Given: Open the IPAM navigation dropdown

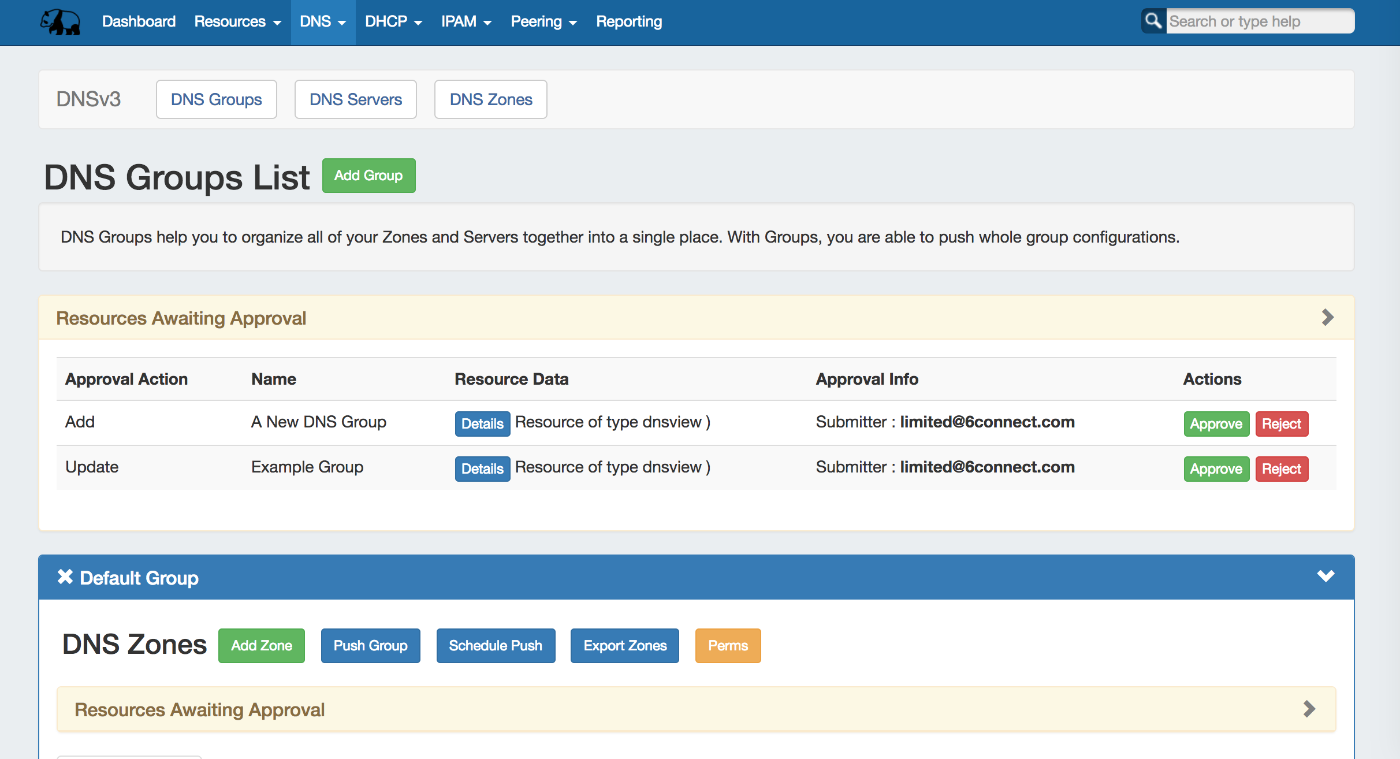Looking at the screenshot, I should pos(466,22).
